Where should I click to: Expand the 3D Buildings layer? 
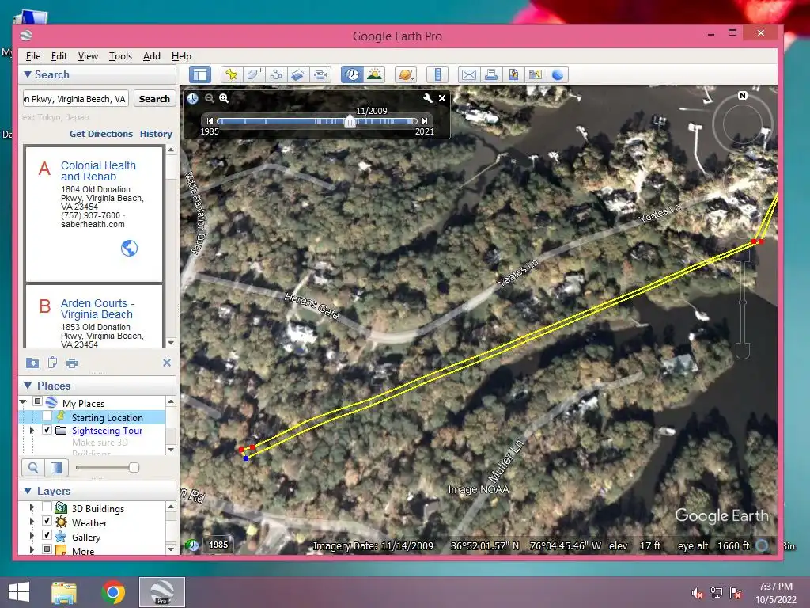tap(32, 507)
